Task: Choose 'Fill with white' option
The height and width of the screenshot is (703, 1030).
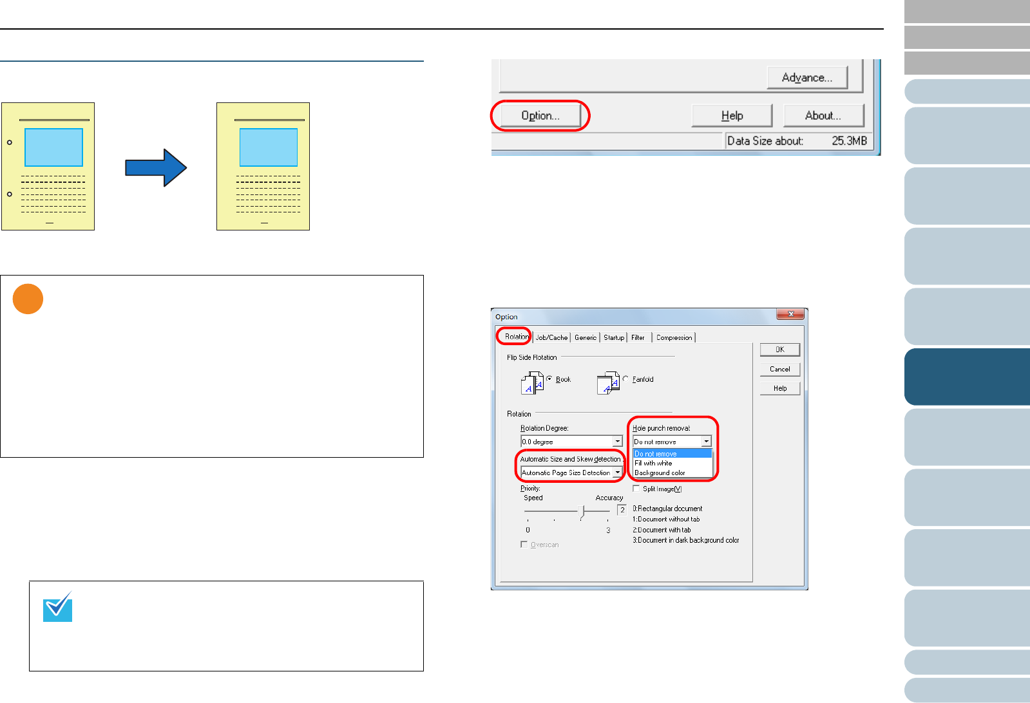Action: pyautogui.click(x=672, y=463)
